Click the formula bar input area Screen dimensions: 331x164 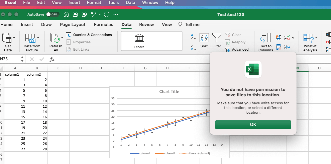[x=194, y=59]
